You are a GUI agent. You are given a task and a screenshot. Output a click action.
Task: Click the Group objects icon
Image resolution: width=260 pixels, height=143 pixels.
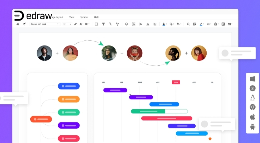point(134,24)
